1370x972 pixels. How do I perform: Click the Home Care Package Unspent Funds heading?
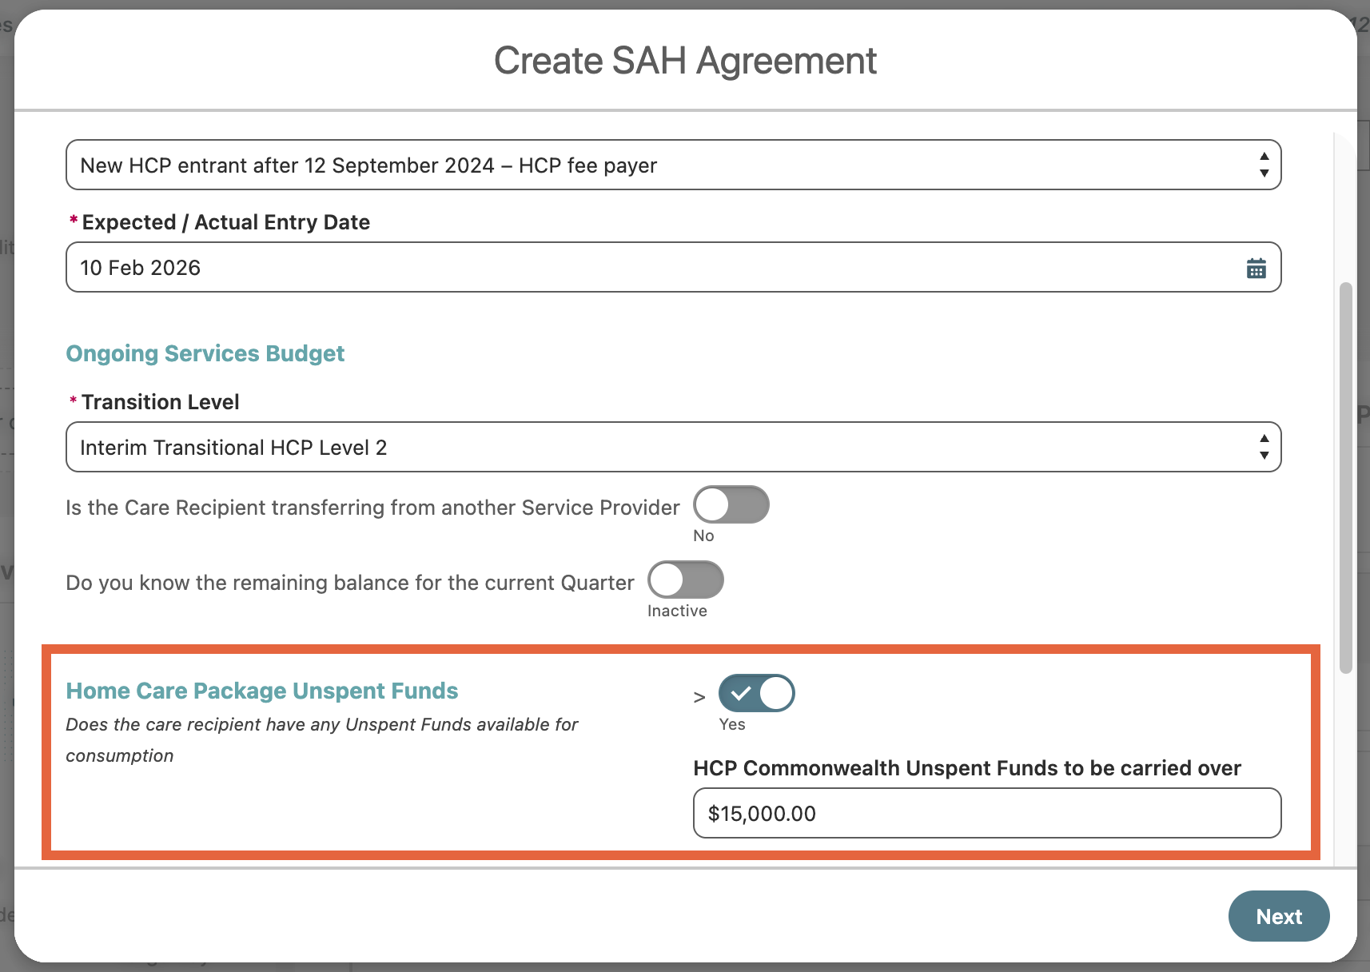tap(261, 691)
